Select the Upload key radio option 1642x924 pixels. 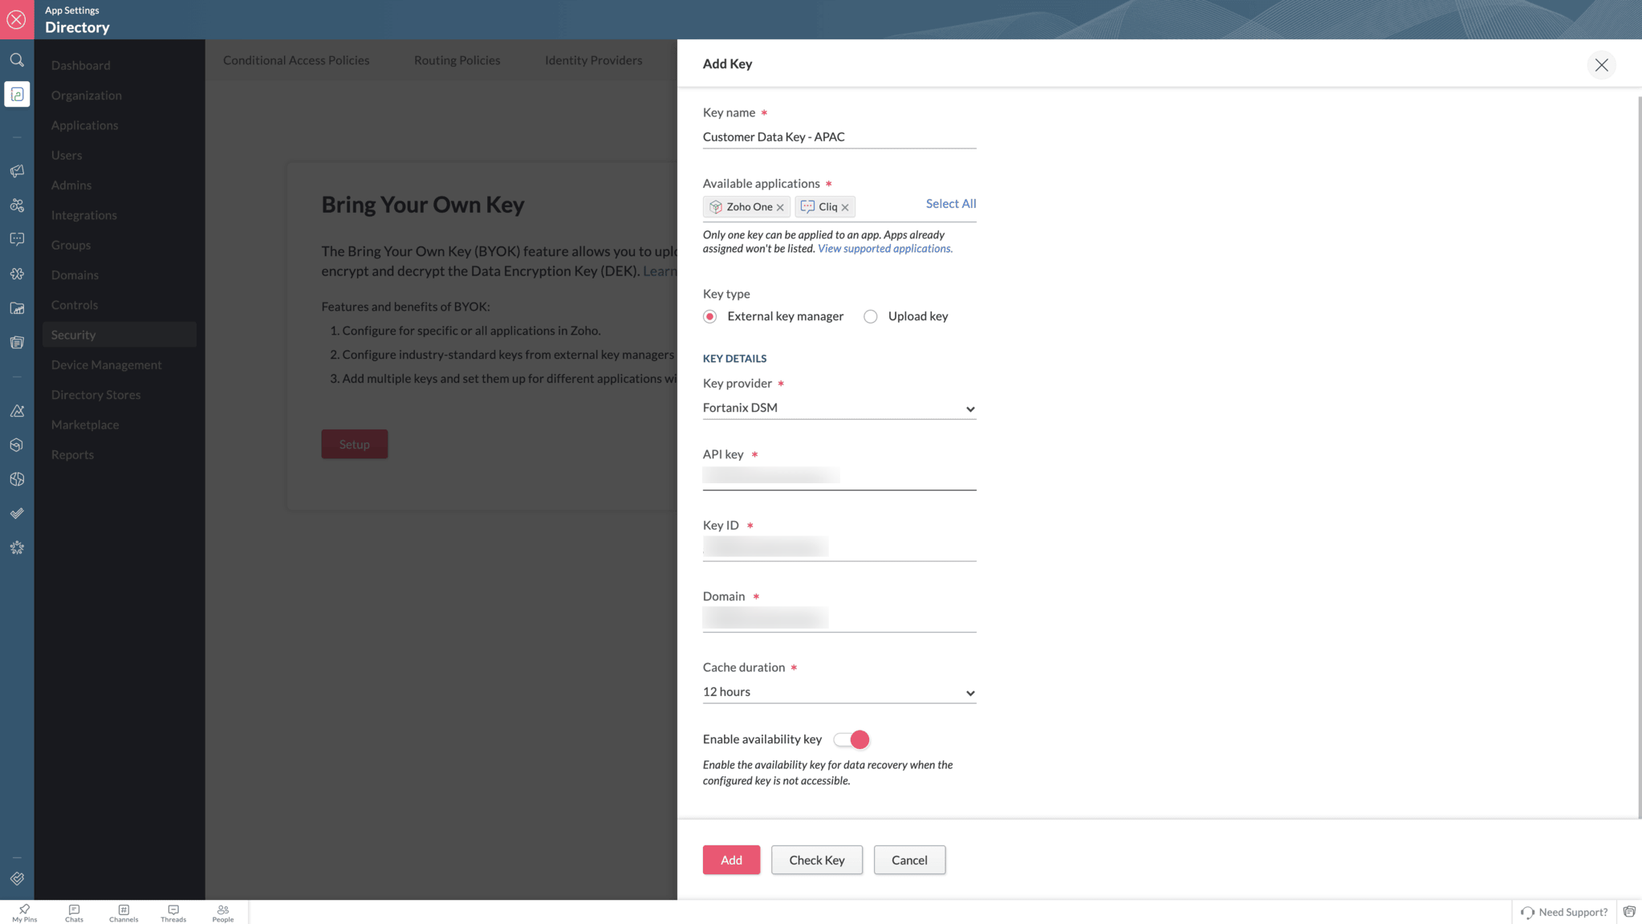point(871,316)
